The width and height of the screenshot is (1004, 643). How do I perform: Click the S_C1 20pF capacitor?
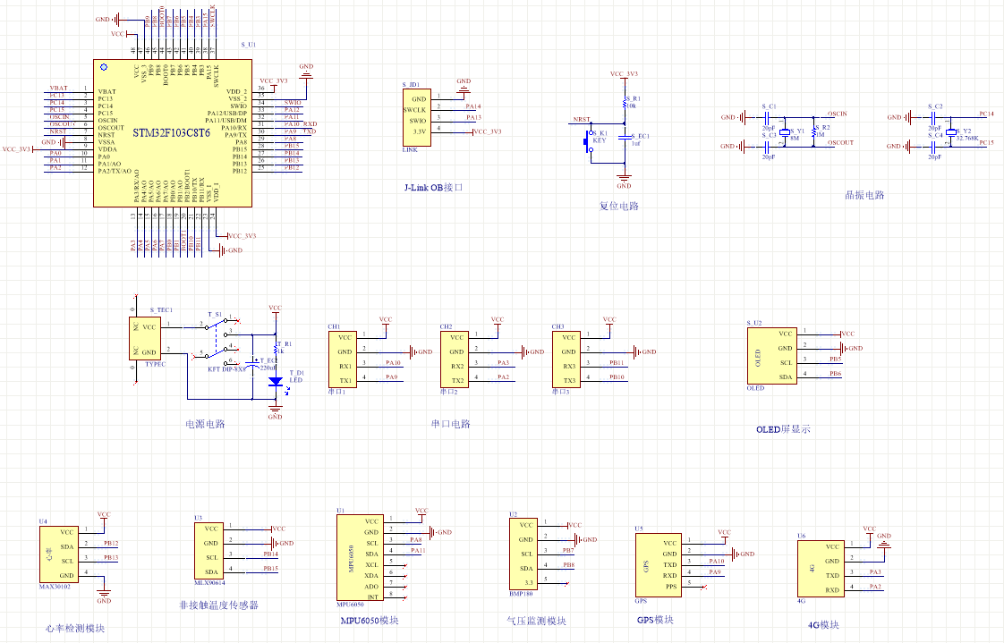pyautogui.click(x=767, y=117)
